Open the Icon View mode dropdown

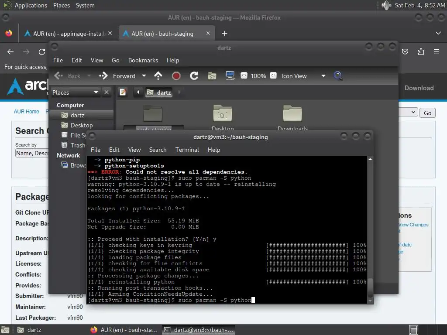pos(303,76)
